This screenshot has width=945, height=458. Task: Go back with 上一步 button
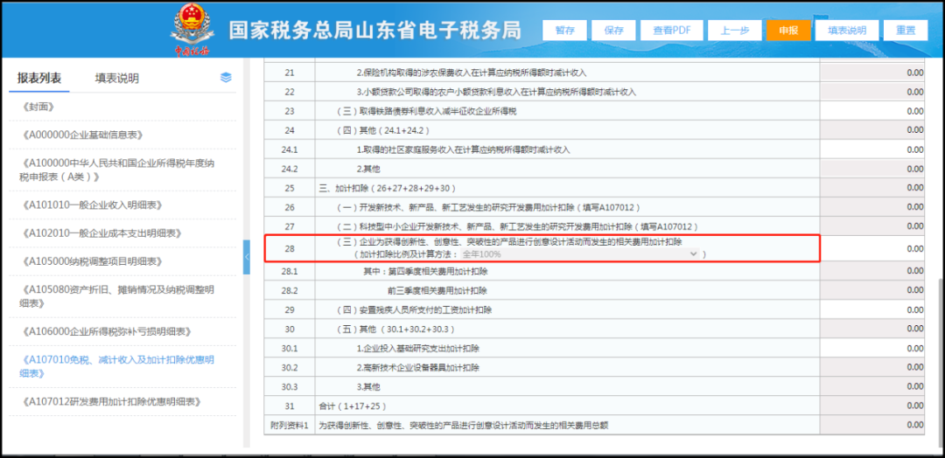tap(734, 30)
